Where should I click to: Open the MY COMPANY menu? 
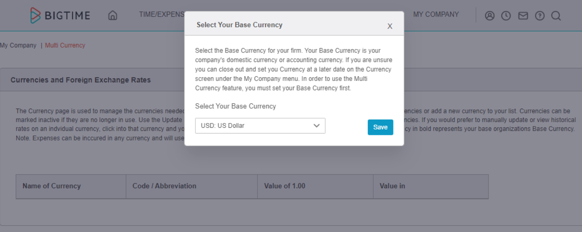pyautogui.click(x=436, y=14)
